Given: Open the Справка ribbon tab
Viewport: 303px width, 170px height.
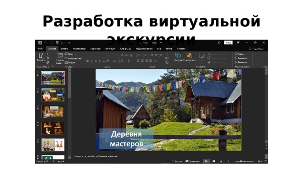Looking at the screenshot, I should [181, 49].
